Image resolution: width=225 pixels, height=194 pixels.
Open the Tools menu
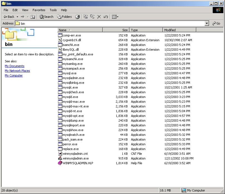pyautogui.click(x=53, y=10)
